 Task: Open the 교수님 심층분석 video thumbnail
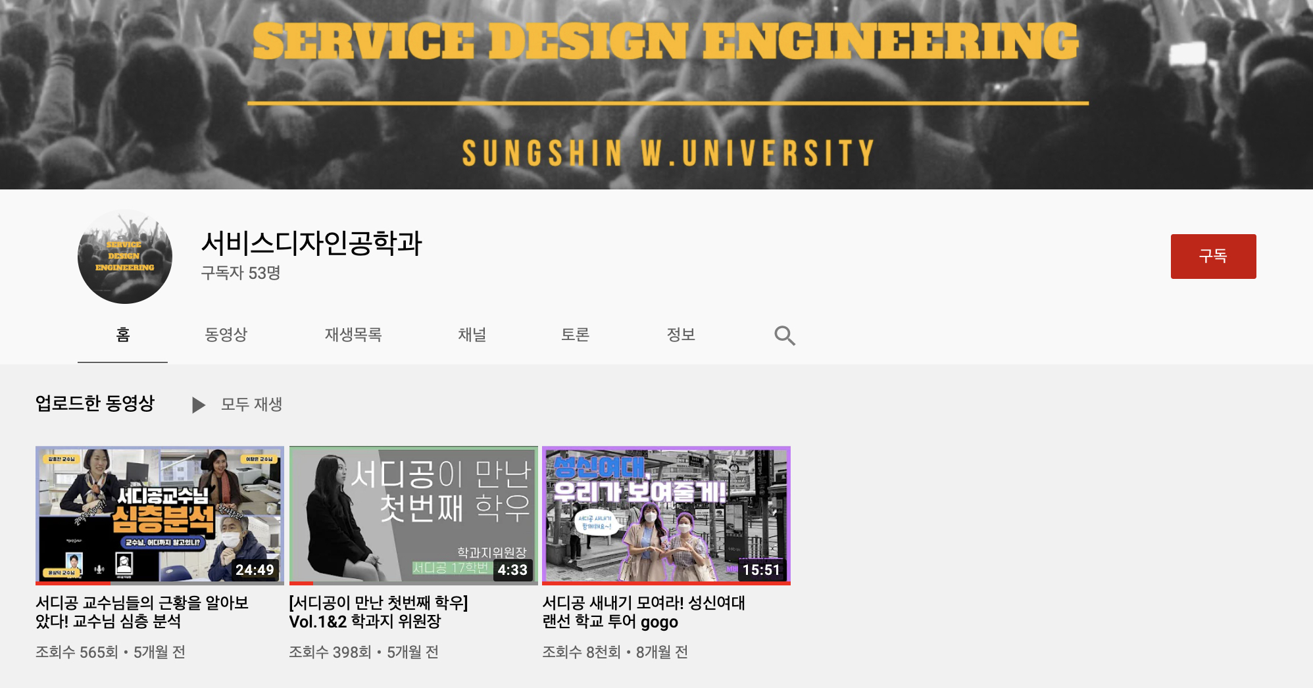point(160,515)
